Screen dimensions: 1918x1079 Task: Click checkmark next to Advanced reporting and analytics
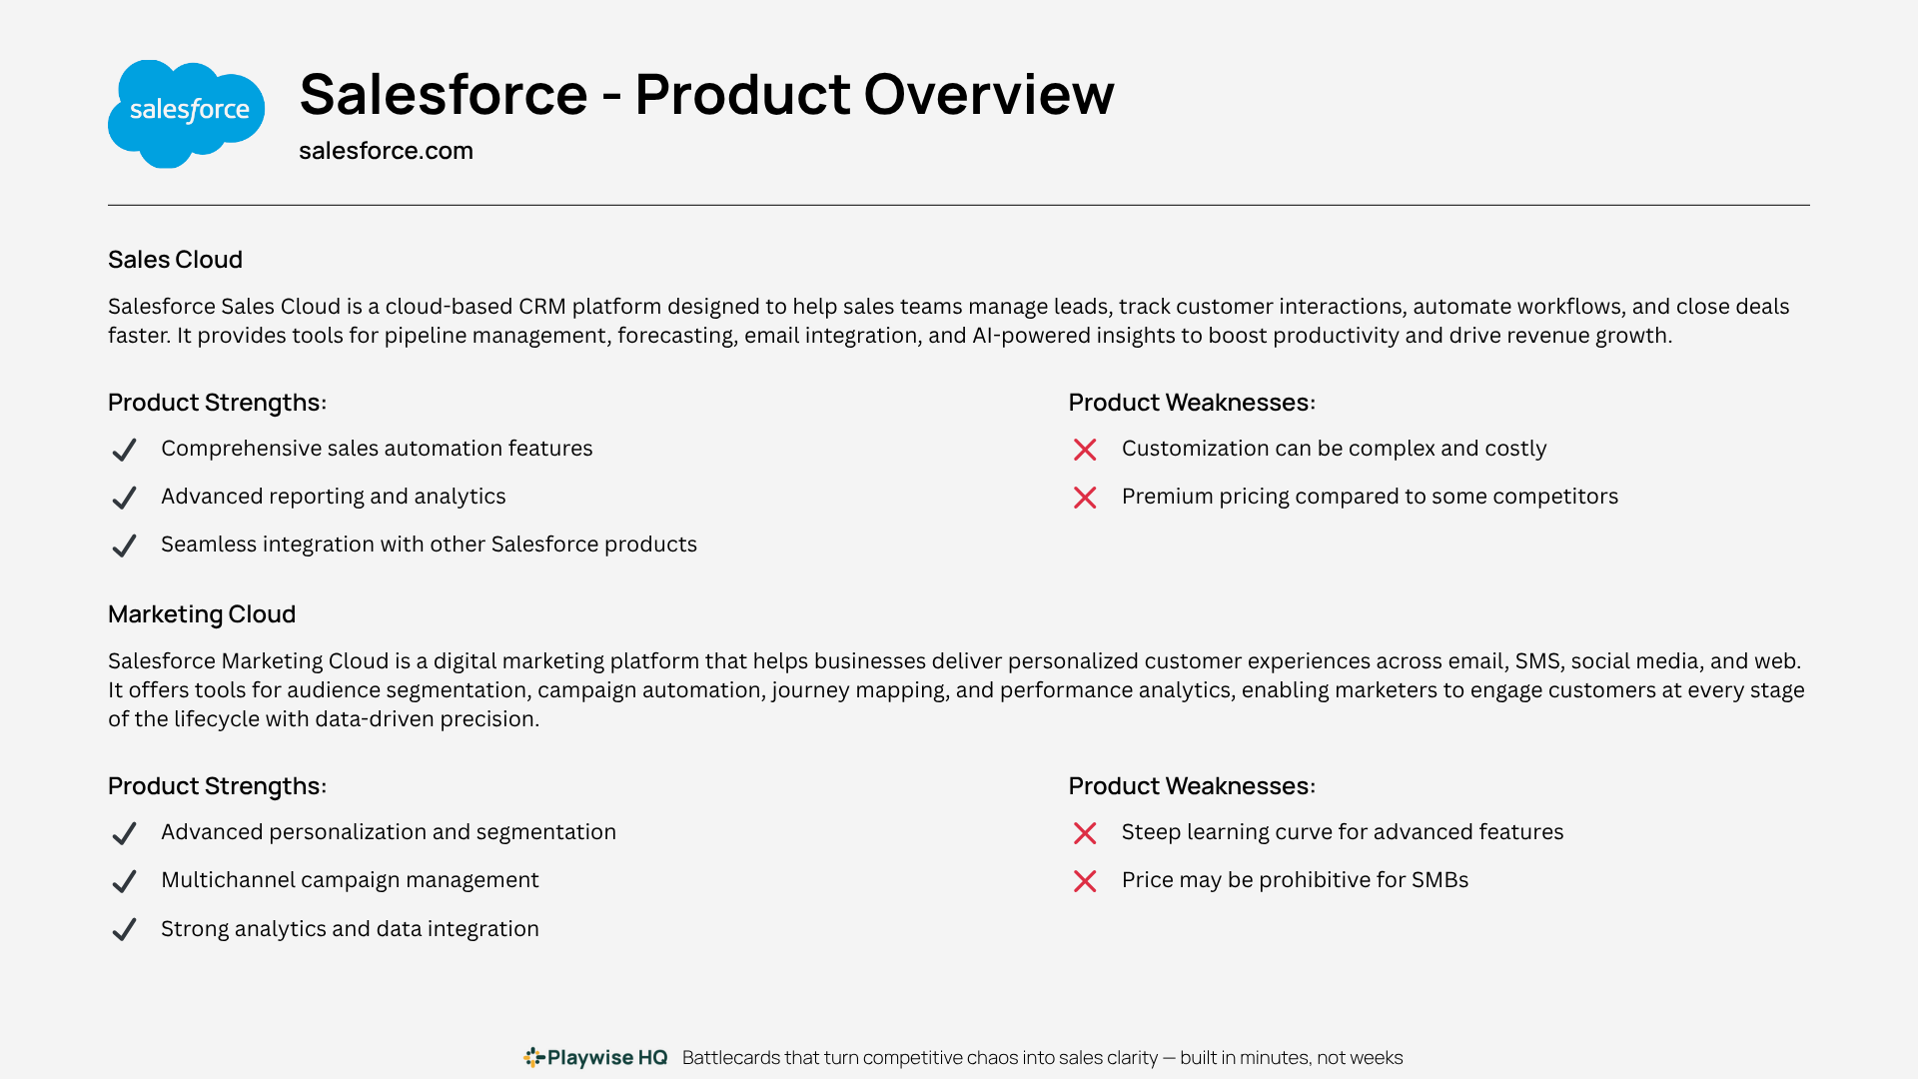click(x=124, y=498)
